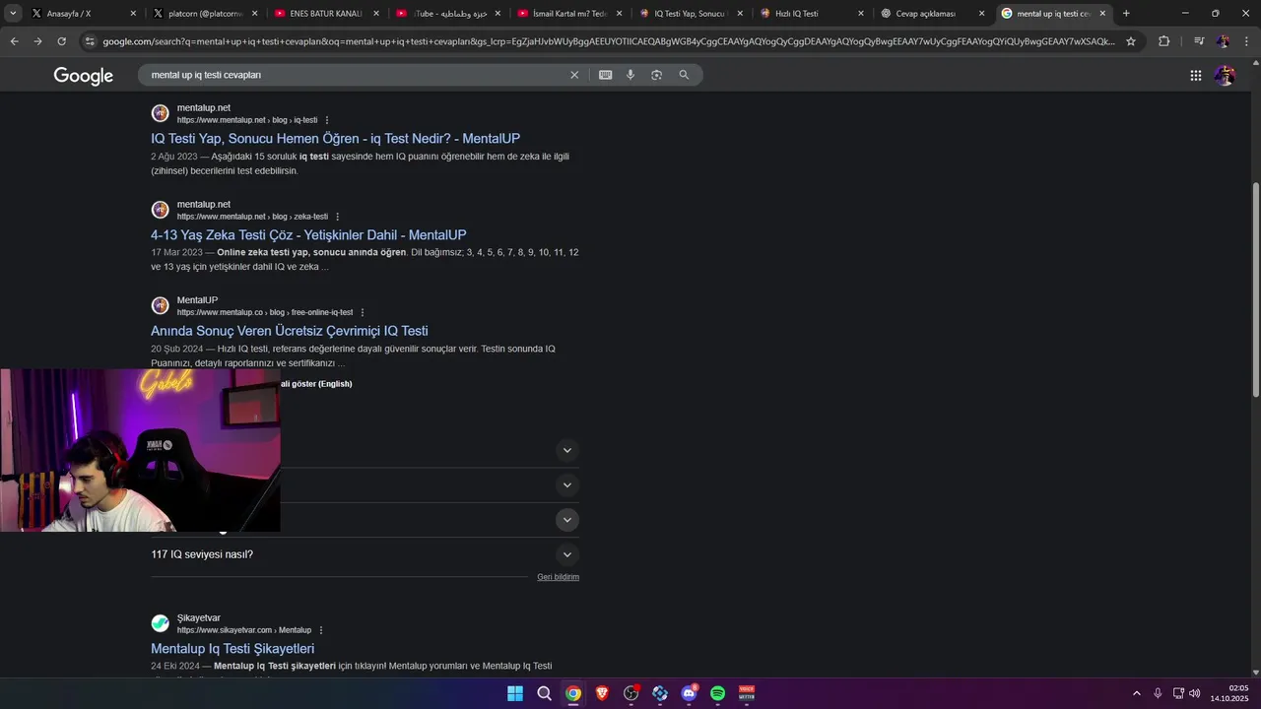
Task: Open more options for Şikayetvar result
Action: coord(321,630)
